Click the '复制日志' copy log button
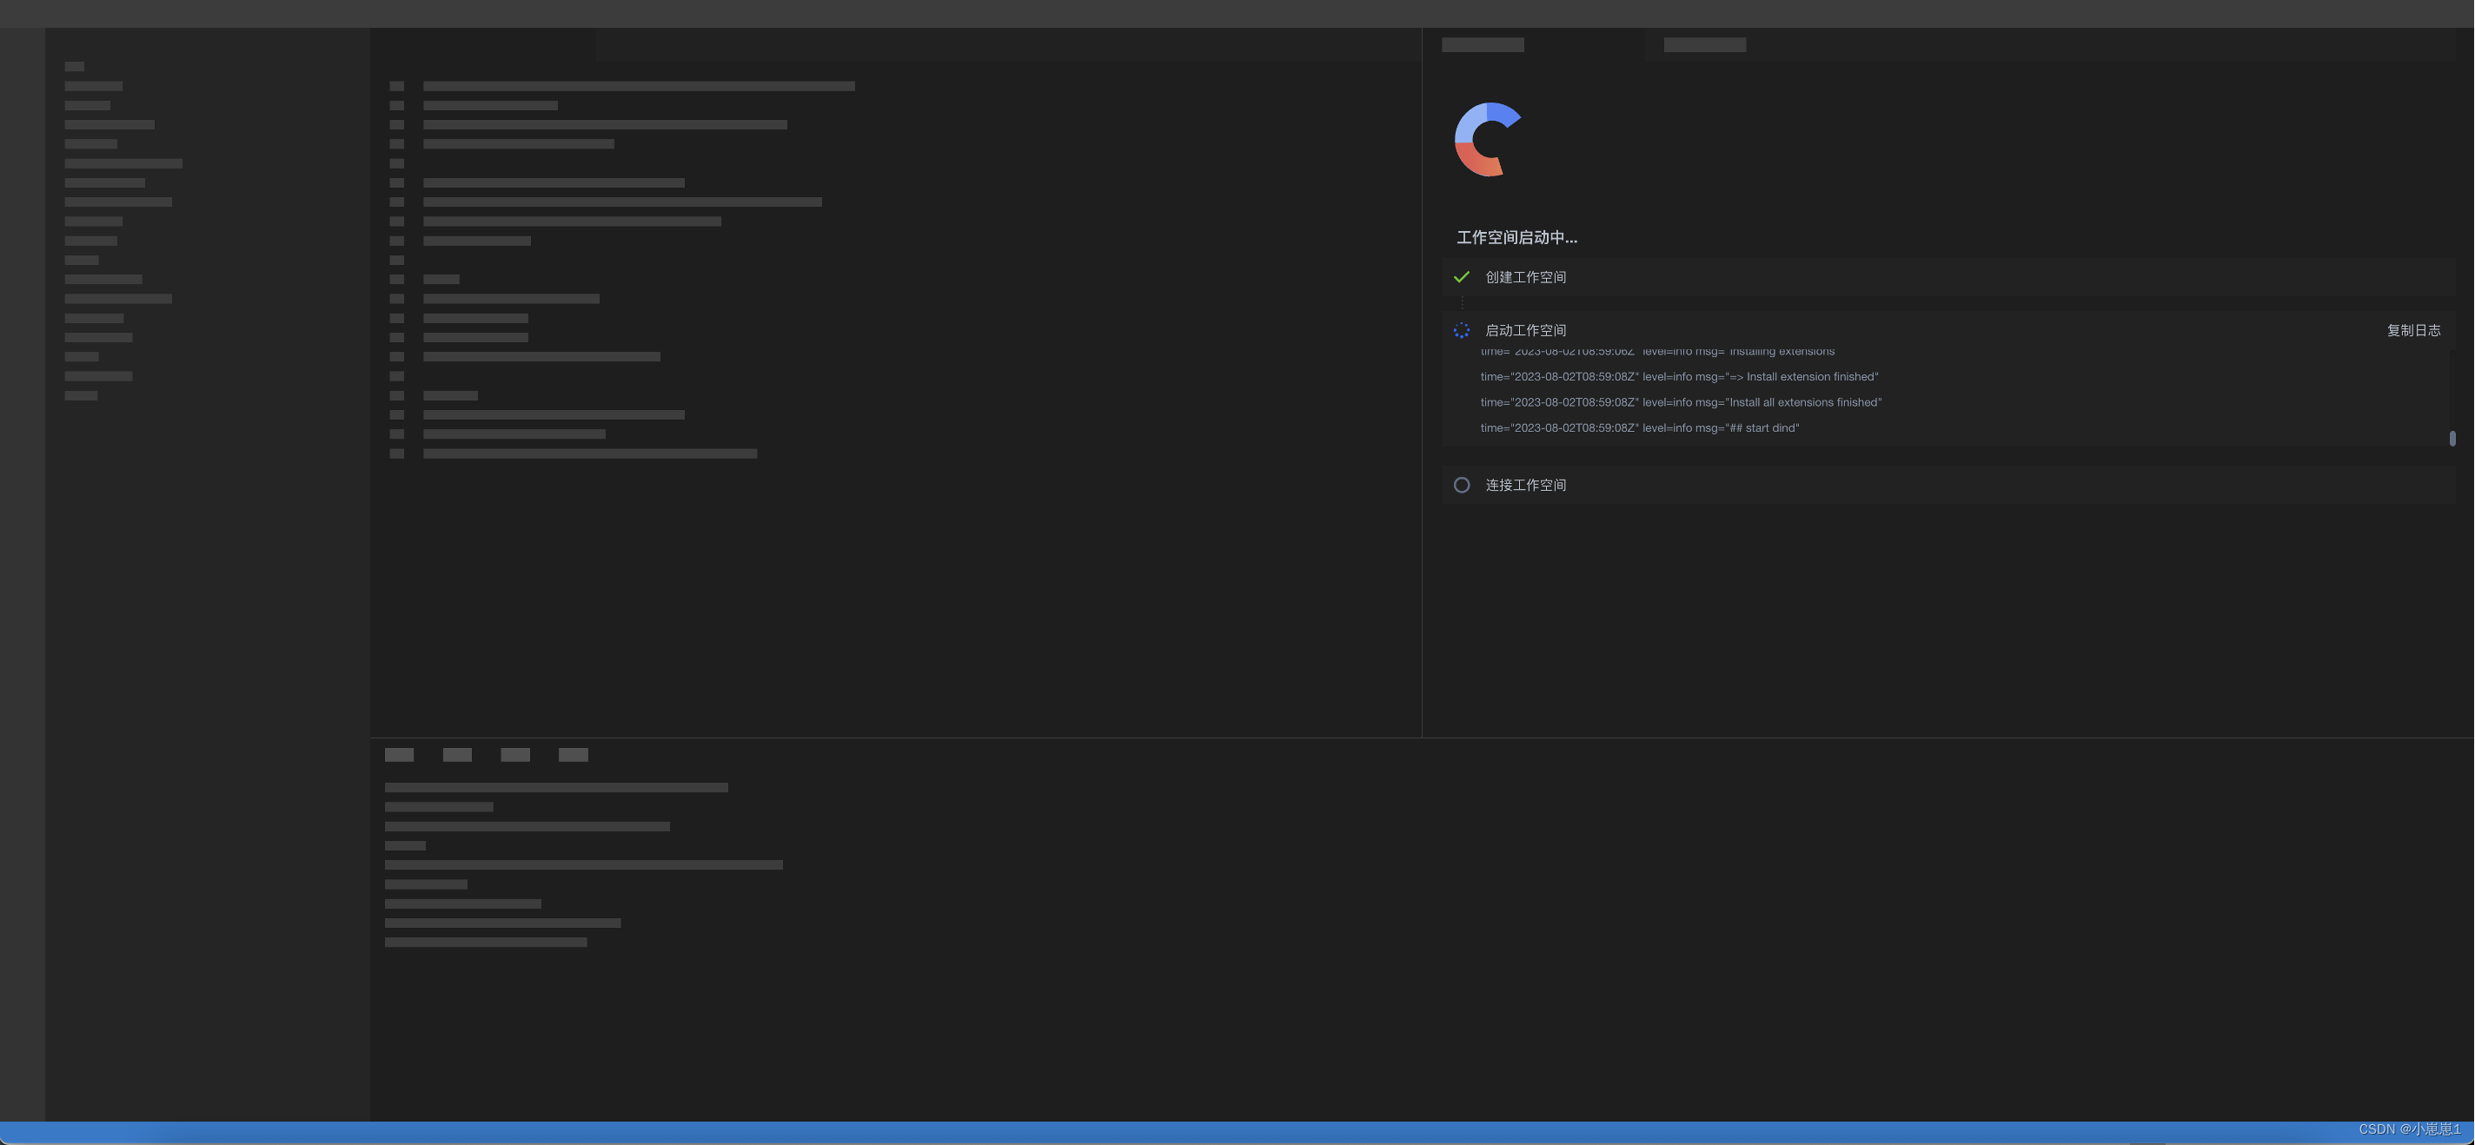 2412,330
